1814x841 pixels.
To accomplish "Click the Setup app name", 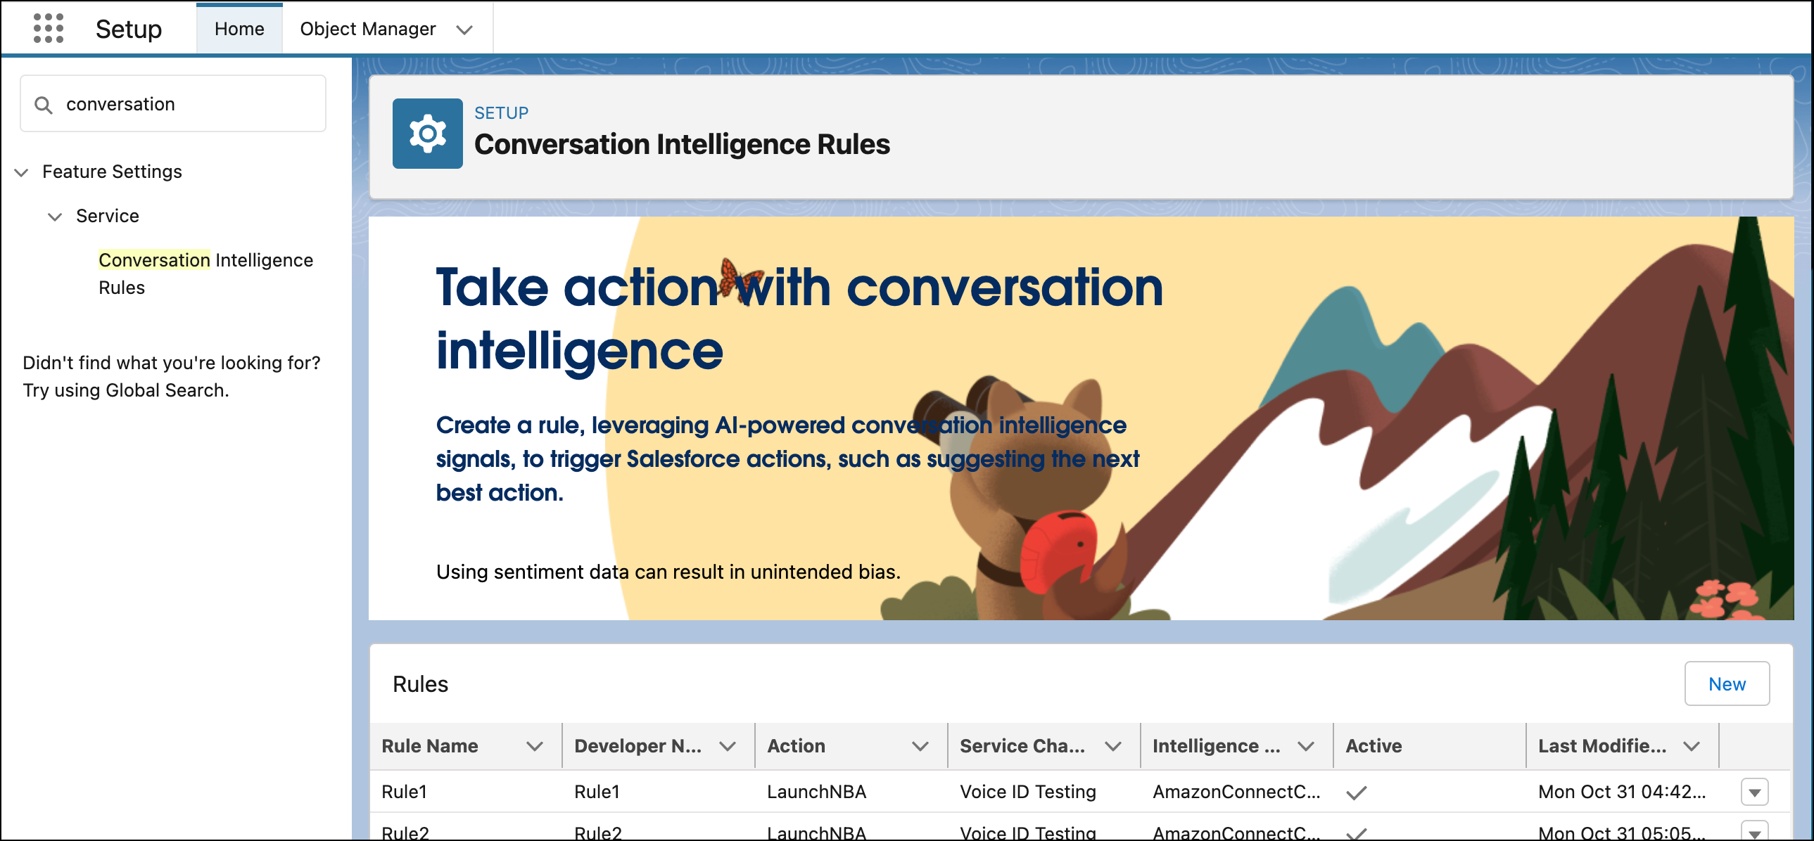I will (129, 29).
